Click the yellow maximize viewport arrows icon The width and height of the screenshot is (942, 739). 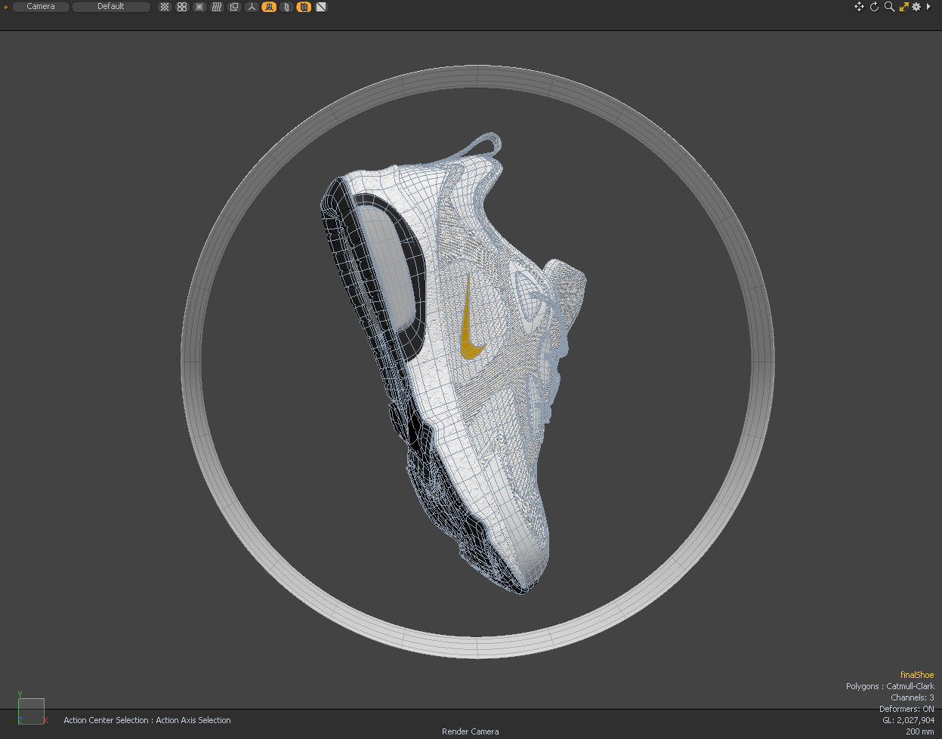[903, 7]
